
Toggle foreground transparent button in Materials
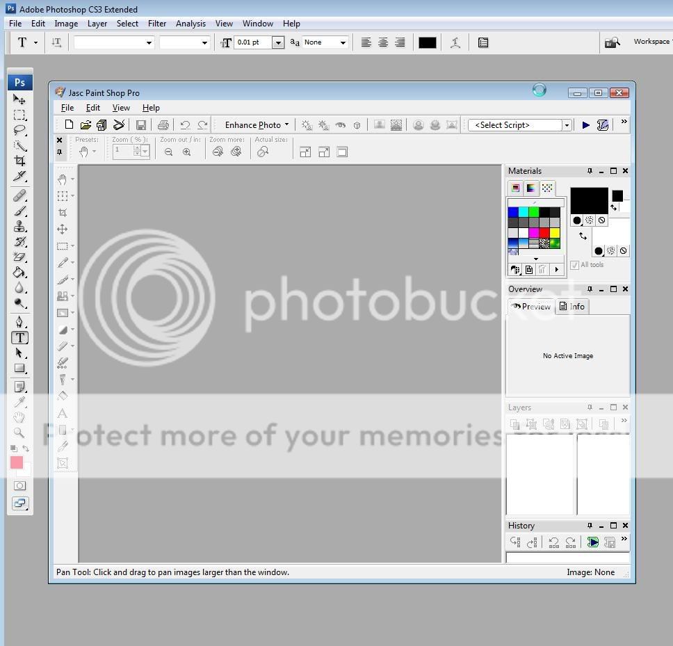click(602, 220)
